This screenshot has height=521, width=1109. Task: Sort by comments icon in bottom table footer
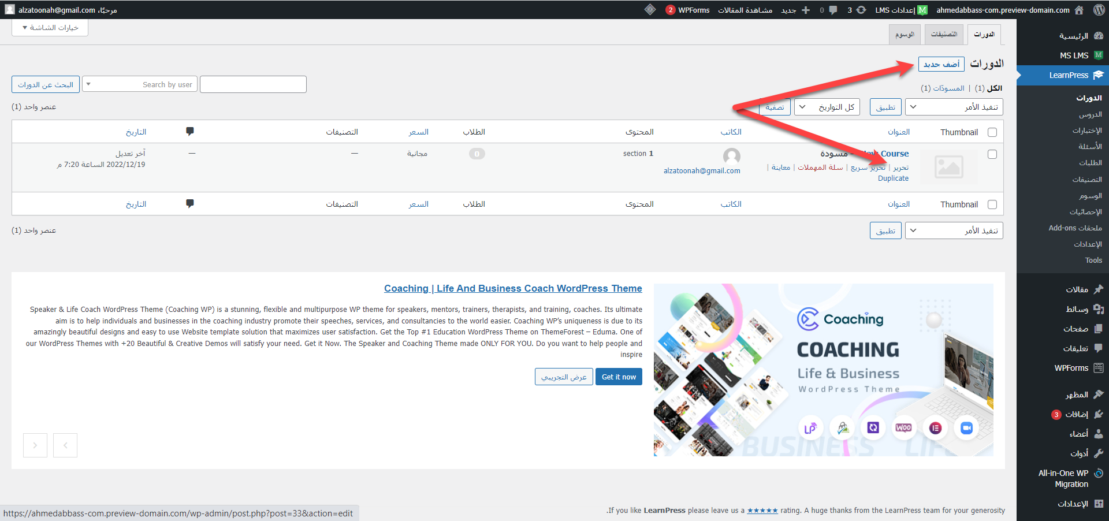[x=190, y=204]
